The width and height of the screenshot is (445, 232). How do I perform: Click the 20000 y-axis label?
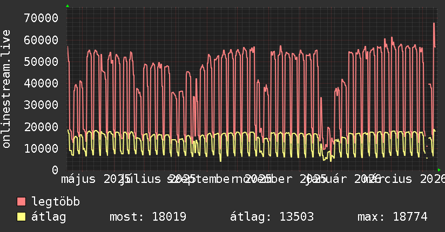click(x=41, y=127)
